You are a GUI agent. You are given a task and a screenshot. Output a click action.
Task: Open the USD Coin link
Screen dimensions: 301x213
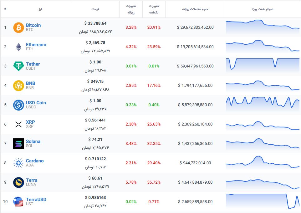click(x=36, y=103)
